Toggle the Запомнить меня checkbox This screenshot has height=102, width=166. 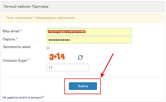(48, 48)
